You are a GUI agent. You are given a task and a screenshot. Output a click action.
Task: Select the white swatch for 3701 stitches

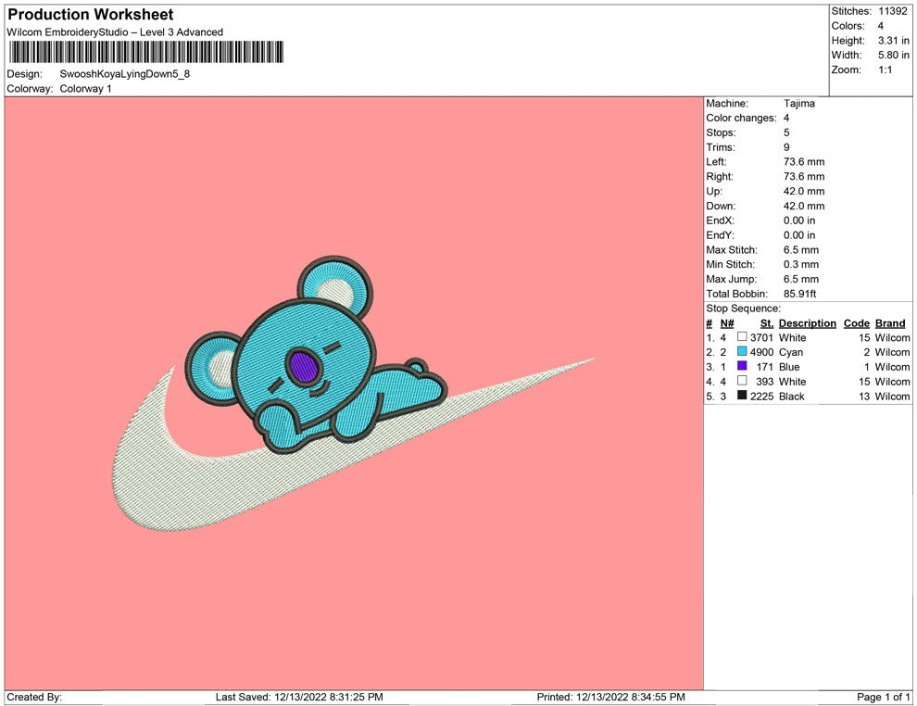(742, 337)
